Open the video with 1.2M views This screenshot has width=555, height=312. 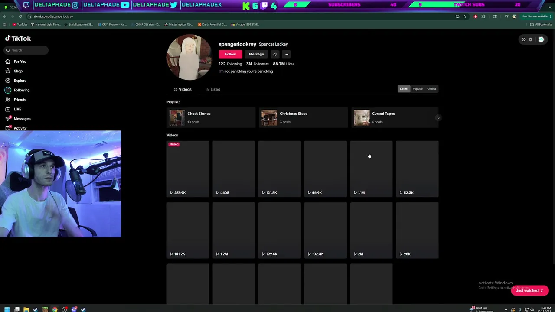pyautogui.click(x=234, y=231)
